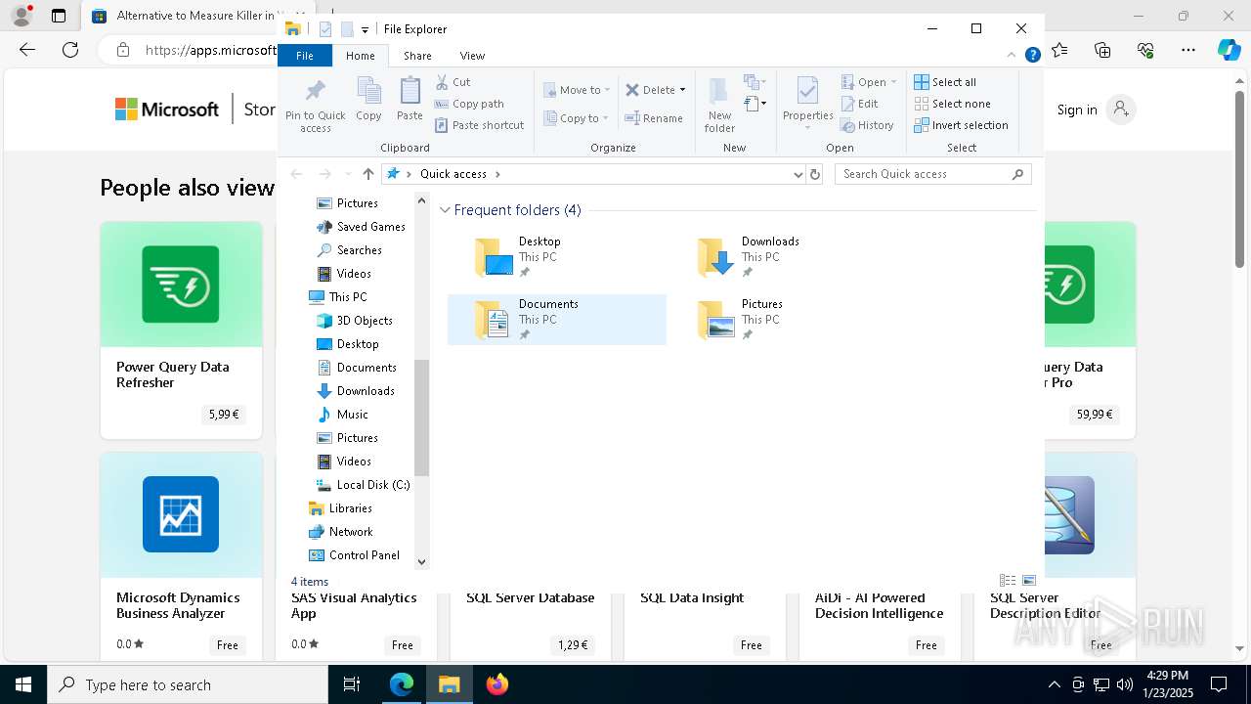Screen dimensions: 1251x704
Task: Switch to the View ribbon tab
Action: [472, 56]
